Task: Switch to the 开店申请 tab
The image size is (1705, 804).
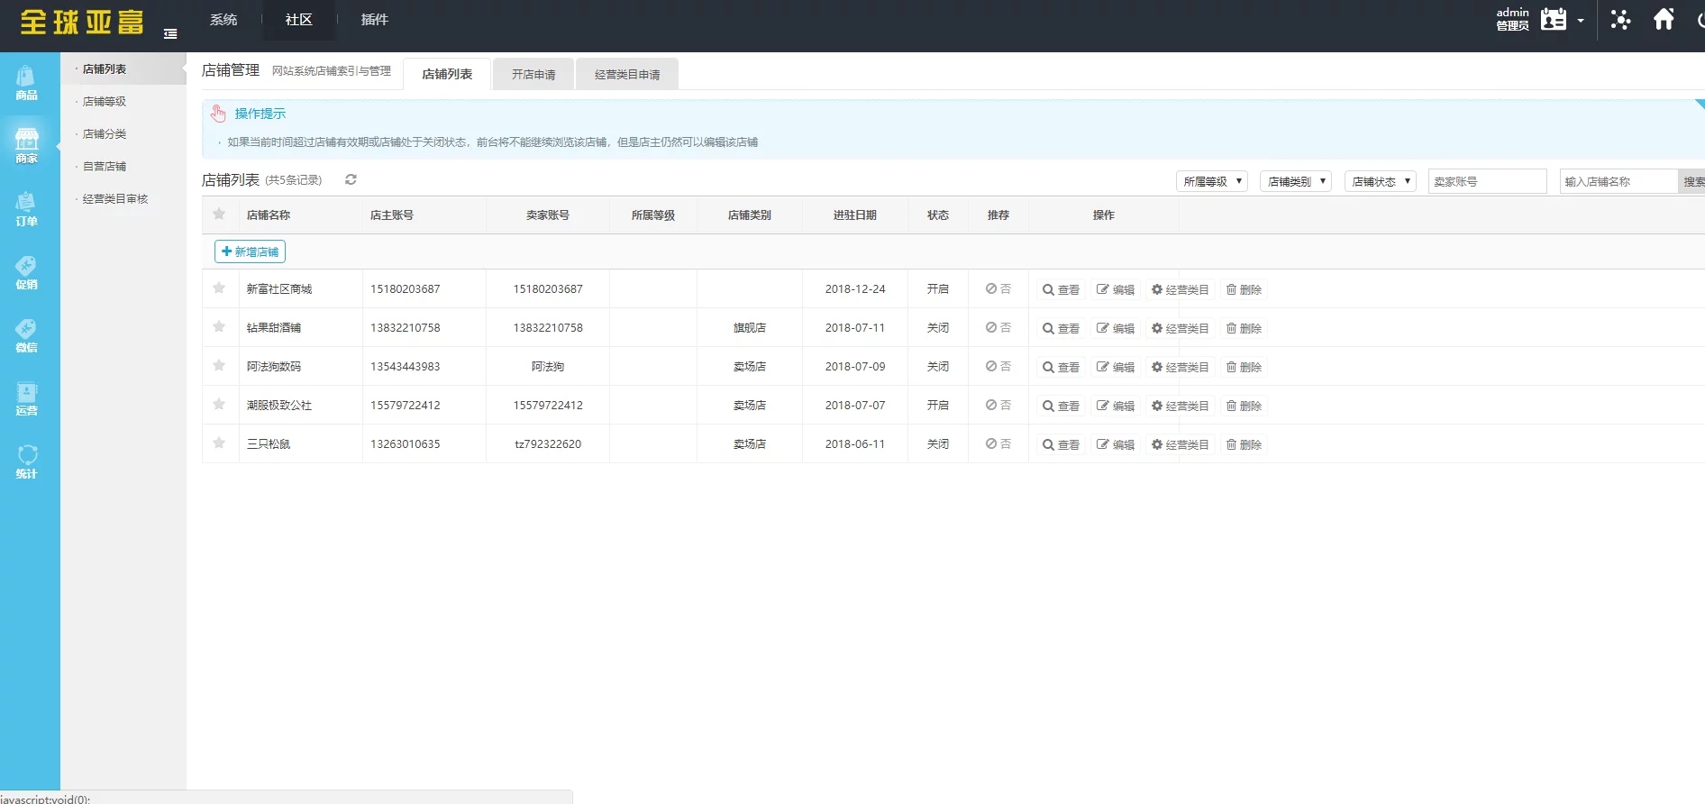Action: tap(533, 74)
